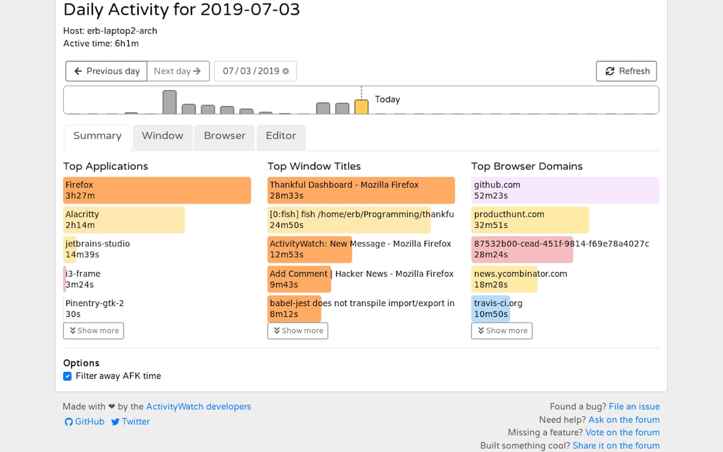Viewport: 723px width, 452px height.
Task: Open the Editor tab
Action: pyautogui.click(x=281, y=136)
